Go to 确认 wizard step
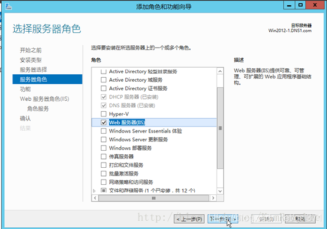The image size is (327, 229). click(x=25, y=118)
